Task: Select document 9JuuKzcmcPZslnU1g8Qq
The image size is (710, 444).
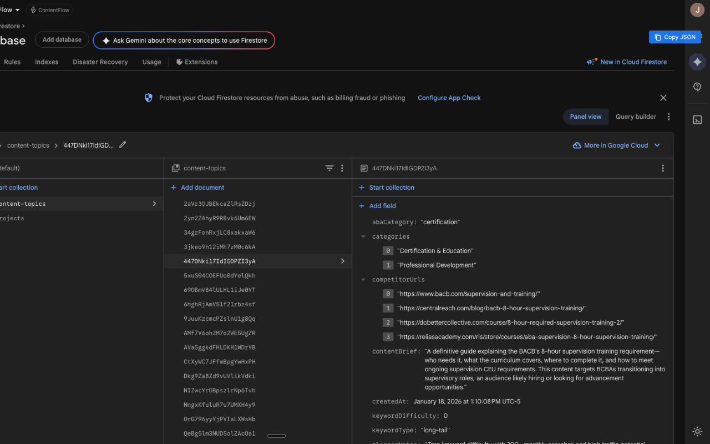Action: click(220, 319)
